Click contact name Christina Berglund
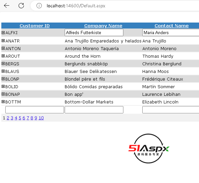The width and height of the screenshot is (199, 183). 162,64
